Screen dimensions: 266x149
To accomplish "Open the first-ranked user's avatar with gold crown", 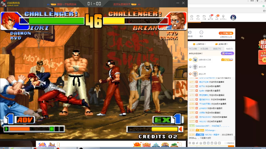I will coord(195,60).
